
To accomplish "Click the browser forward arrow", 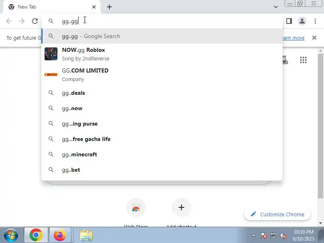I will [x=22, y=21].
